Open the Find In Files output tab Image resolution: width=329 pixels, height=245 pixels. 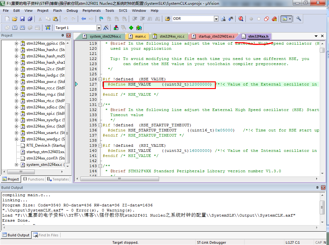pyautogui.click(x=46, y=235)
